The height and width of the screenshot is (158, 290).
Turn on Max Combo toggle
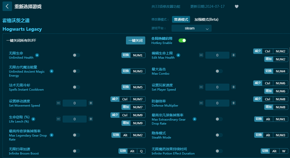(219, 71)
